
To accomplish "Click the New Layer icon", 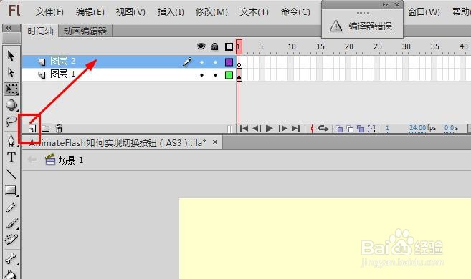I will pyautogui.click(x=32, y=129).
